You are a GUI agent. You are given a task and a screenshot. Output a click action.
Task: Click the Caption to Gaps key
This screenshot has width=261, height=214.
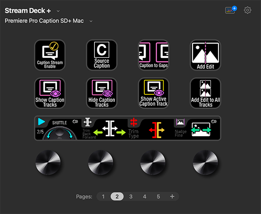(x=154, y=55)
